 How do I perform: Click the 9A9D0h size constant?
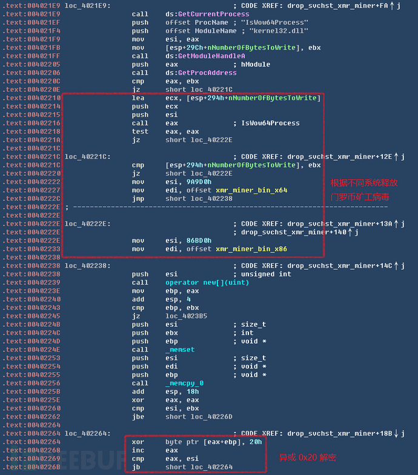199,182
